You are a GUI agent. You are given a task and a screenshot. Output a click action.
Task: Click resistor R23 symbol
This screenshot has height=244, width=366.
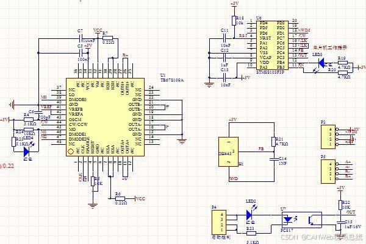pos(251,233)
